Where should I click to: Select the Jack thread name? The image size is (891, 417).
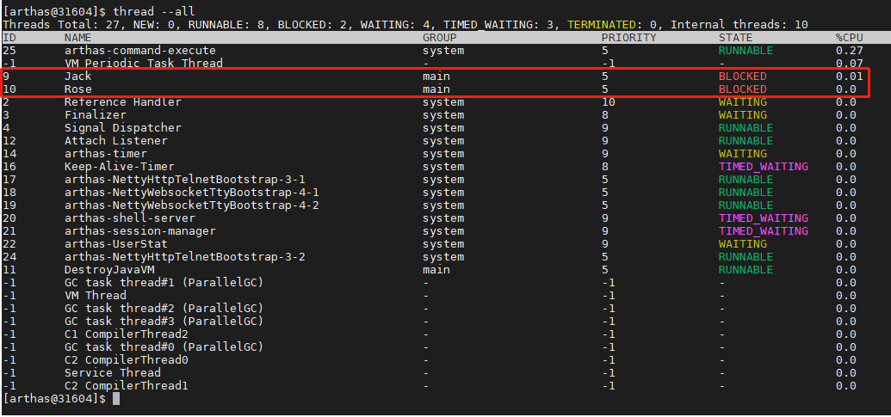coord(77,77)
